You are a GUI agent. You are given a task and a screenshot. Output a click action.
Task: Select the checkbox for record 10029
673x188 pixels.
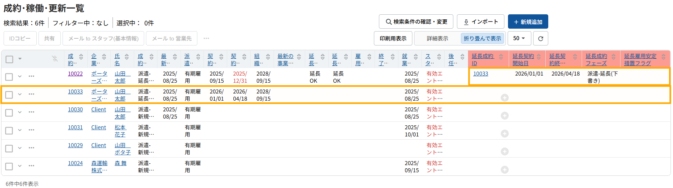pos(9,148)
